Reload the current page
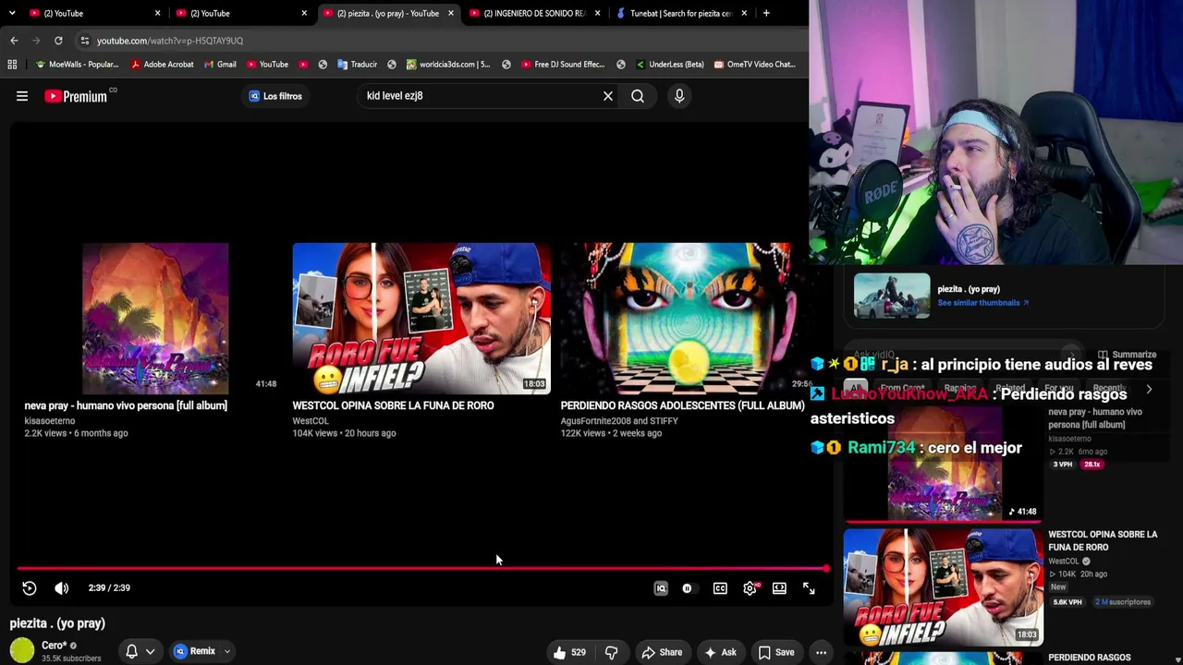Screen dimensions: 1183x665 pyautogui.click(x=58, y=41)
